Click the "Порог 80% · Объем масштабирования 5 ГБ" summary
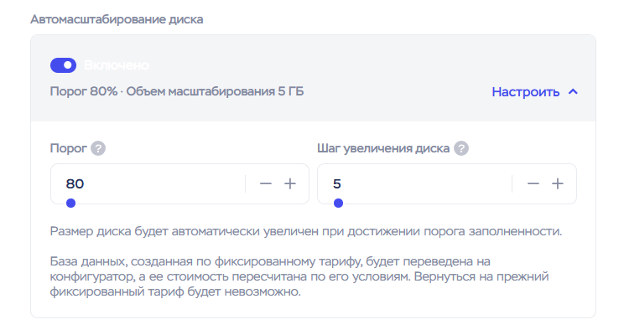The width and height of the screenshot is (624, 335). tap(177, 90)
